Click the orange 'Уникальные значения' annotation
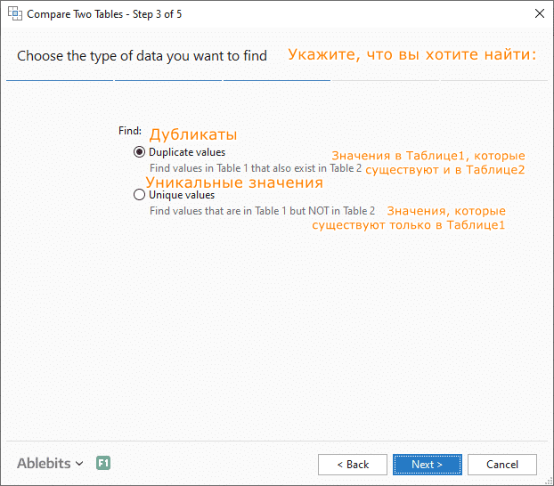Screen dimensions: 554x486 tap(233, 182)
